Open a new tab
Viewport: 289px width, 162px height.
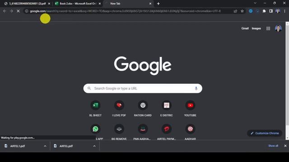[x=158, y=4]
